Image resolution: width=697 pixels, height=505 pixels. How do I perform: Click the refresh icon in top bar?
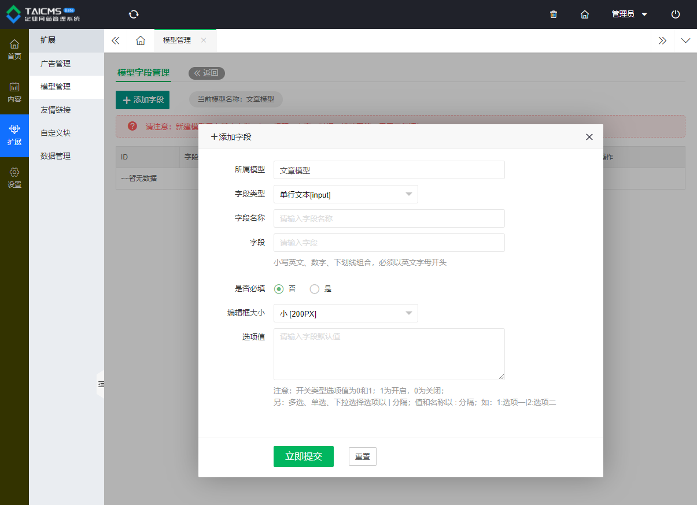pyautogui.click(x=134, y=14)
